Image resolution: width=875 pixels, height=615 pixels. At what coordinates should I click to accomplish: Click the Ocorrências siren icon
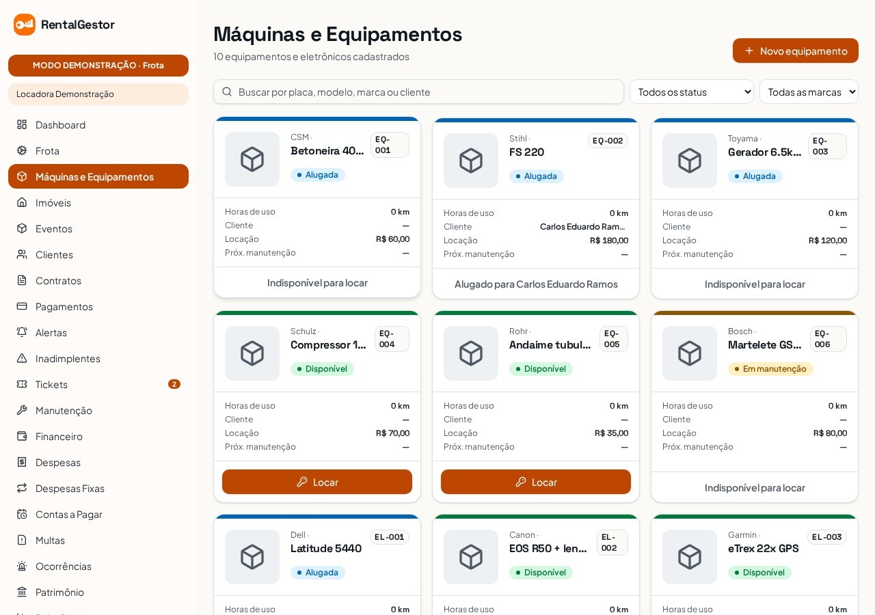pos(22,566)
